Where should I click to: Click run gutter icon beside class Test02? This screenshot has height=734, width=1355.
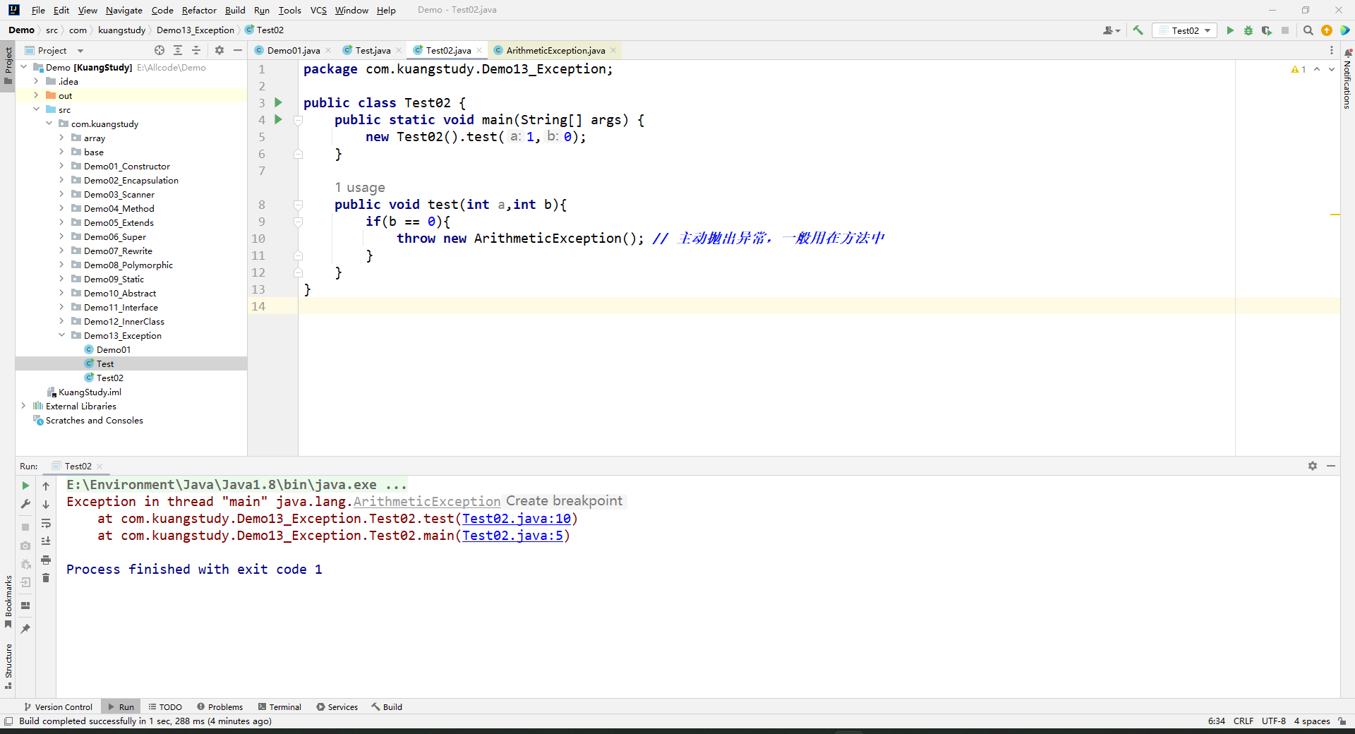tap(278, 103)
